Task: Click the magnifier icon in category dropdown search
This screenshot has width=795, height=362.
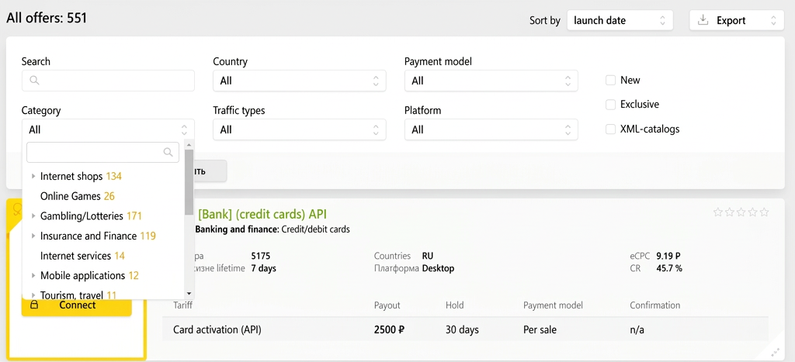Action: click(168, 152)
